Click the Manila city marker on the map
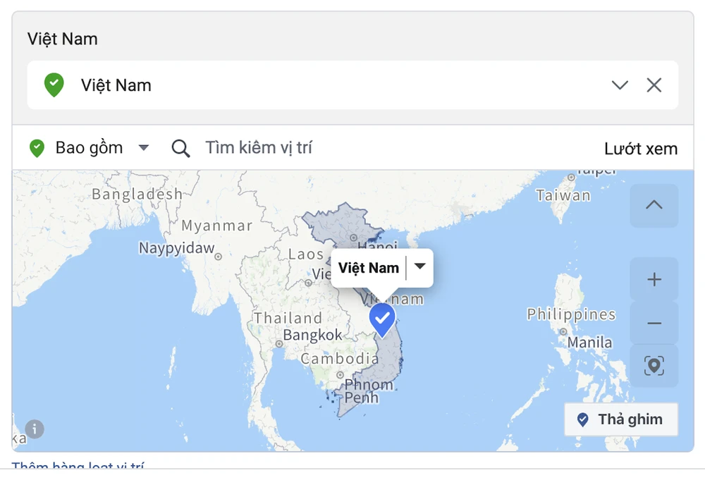The width and height of the screenshot is (705, 480). pos(563,332)
